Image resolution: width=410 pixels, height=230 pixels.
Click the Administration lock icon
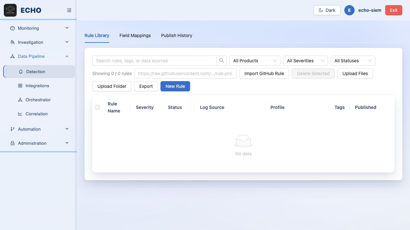12,143
